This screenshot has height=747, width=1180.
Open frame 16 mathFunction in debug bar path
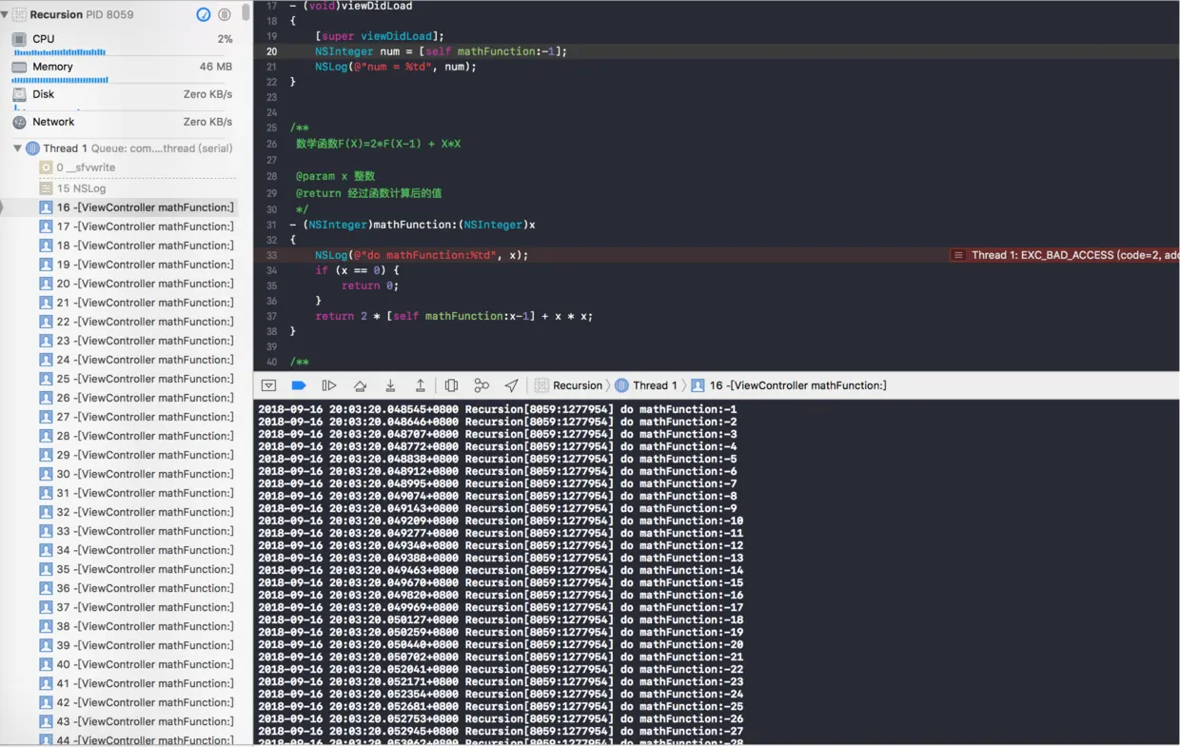tap(789, 385)
